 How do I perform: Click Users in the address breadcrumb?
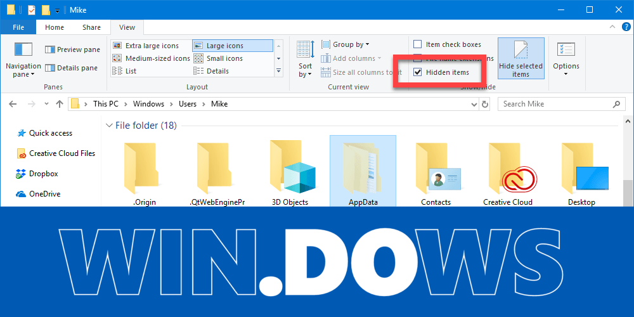188,104
